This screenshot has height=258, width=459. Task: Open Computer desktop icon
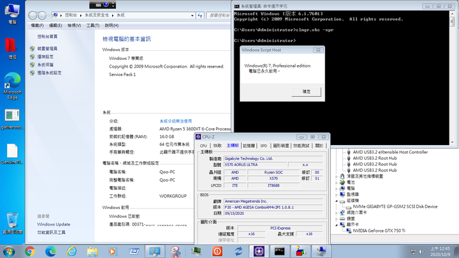[x=12, y=14]
